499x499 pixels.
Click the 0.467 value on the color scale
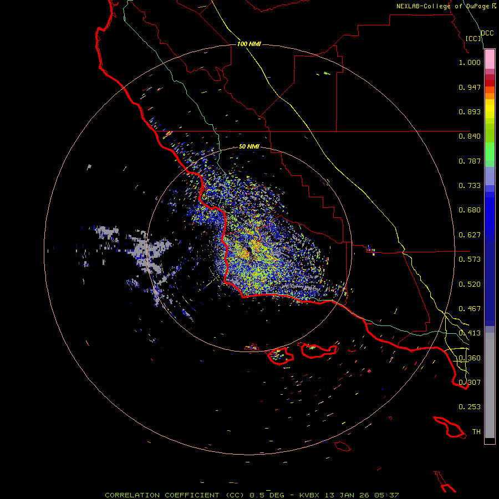(470, 309)
